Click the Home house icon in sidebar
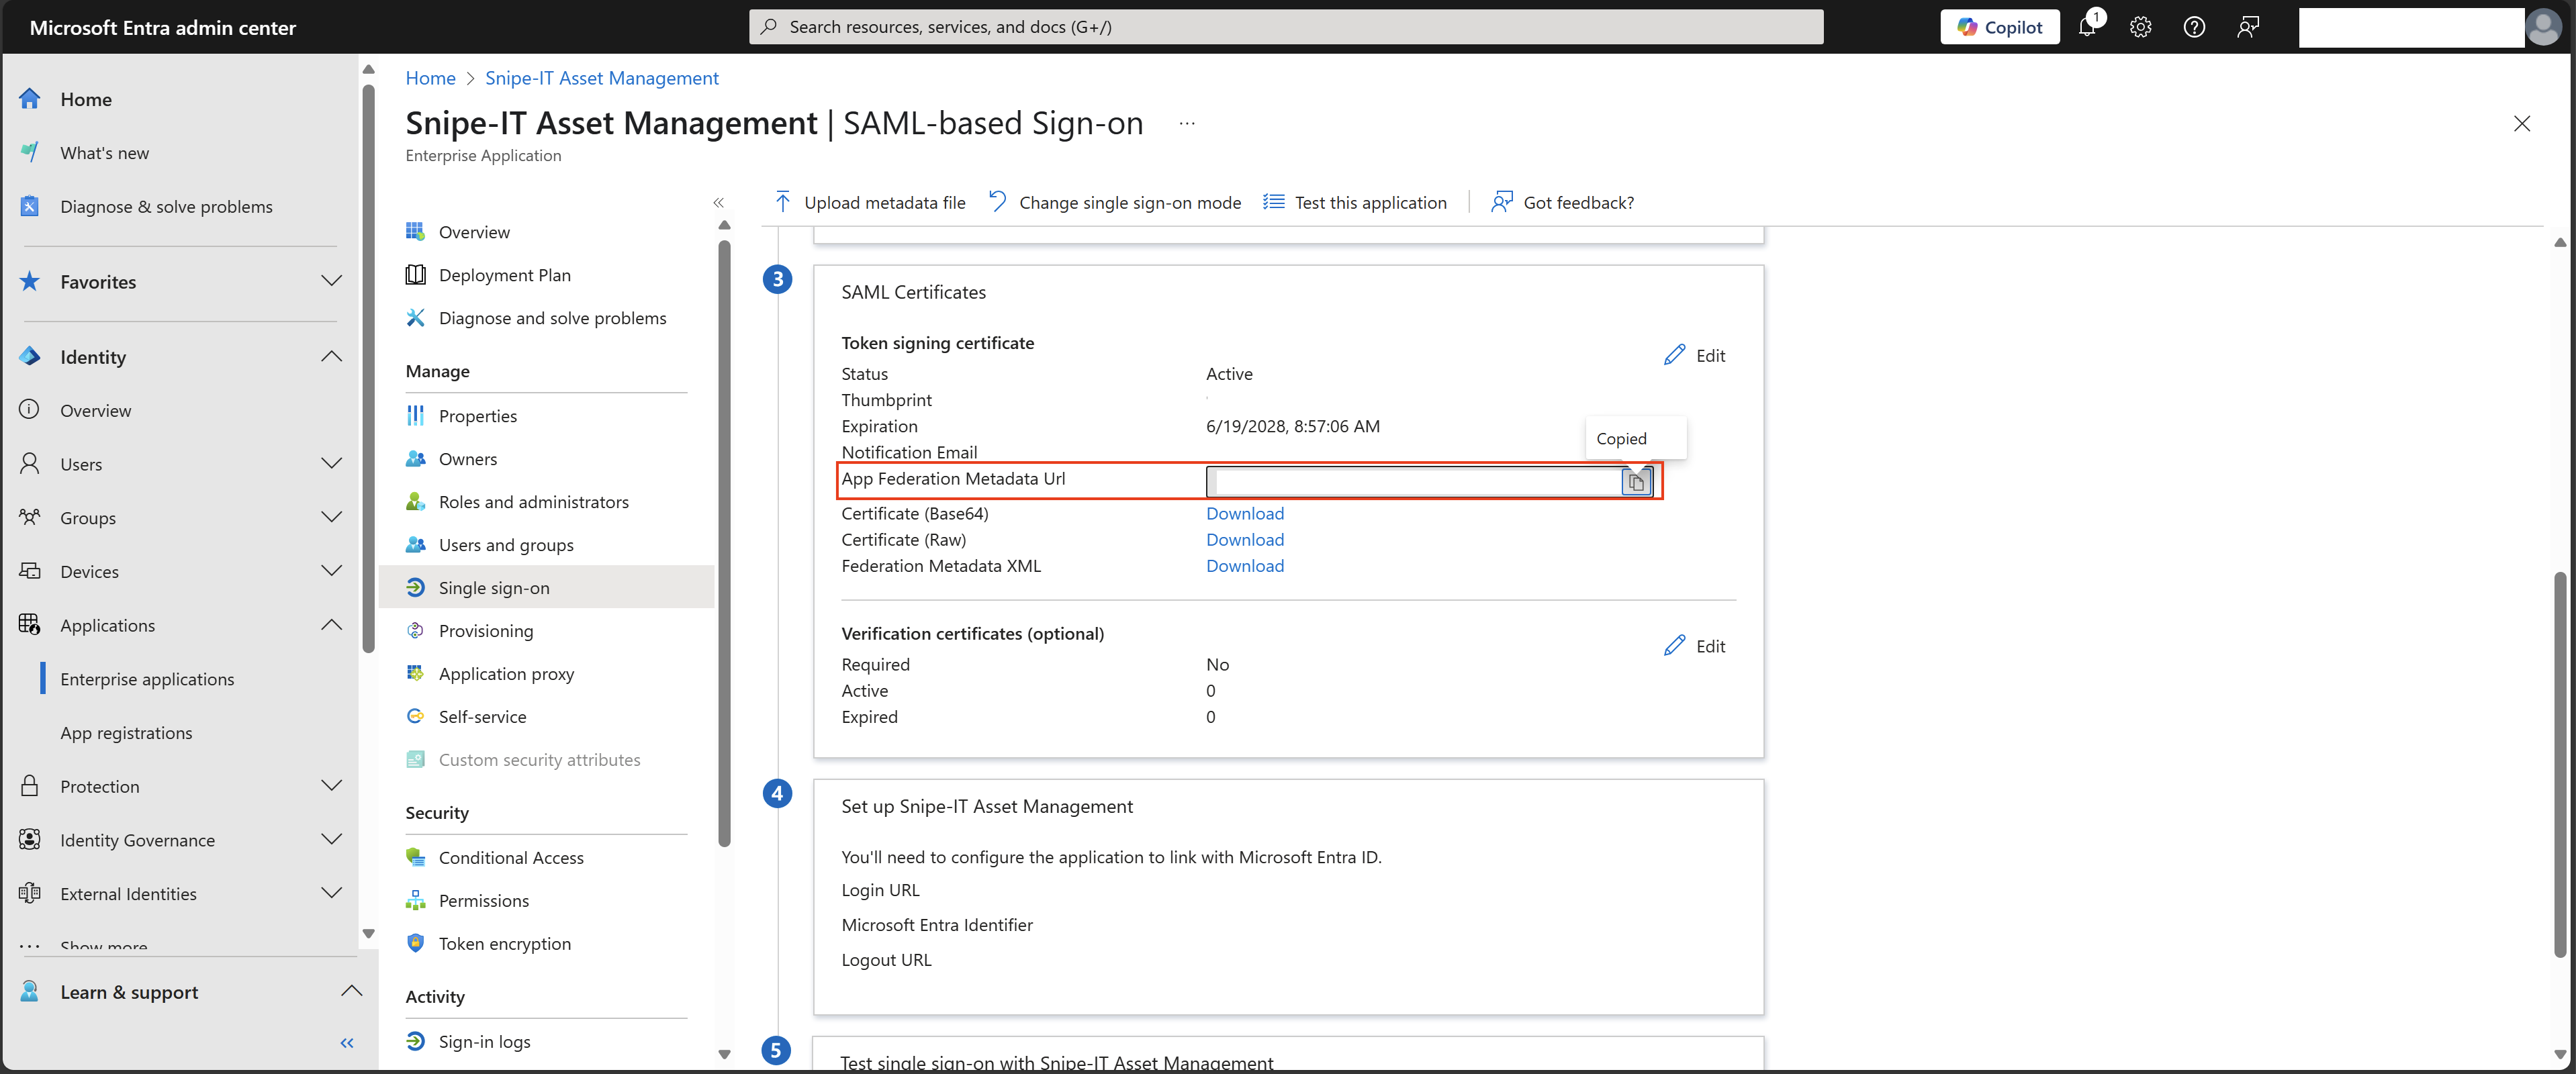Screen dimensions: 2576x1074 [30, 99]
